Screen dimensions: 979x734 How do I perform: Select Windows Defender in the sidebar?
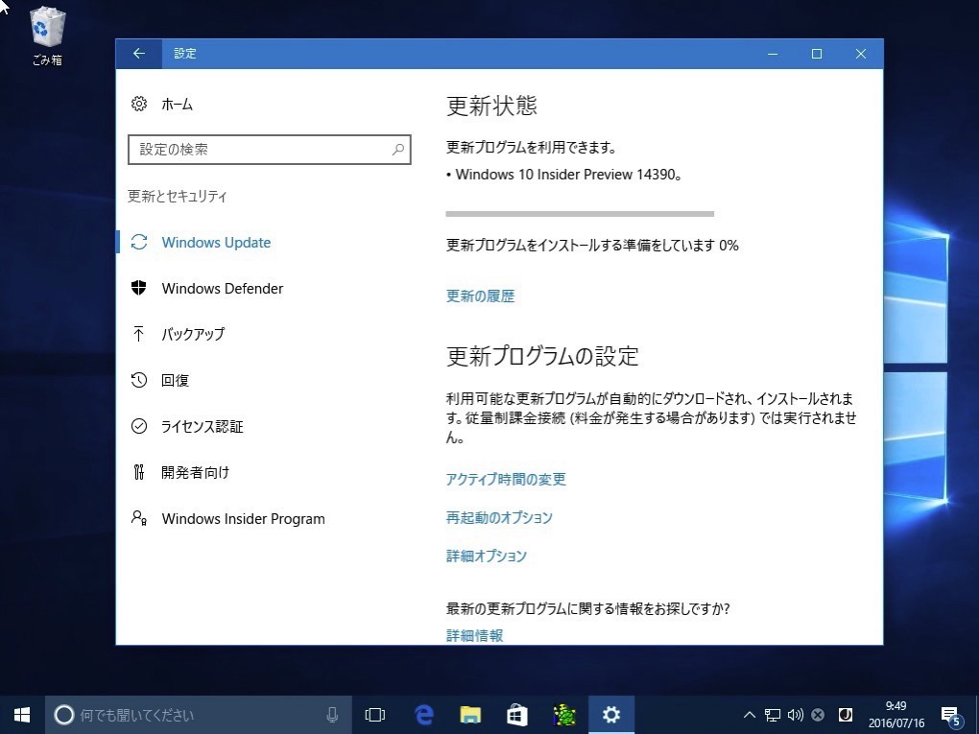[x=222, y=289]
